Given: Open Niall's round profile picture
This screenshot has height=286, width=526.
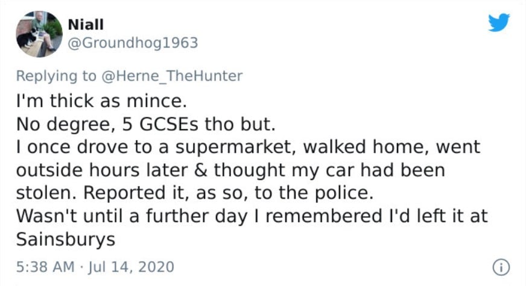Looking at the screenshot, I should click(39, 34).
